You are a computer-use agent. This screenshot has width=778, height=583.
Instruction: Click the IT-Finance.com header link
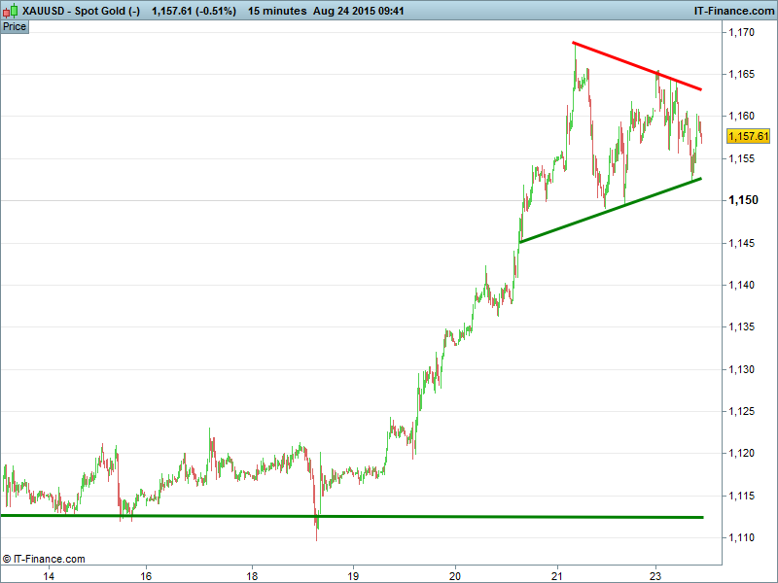[x=732, y=11]
